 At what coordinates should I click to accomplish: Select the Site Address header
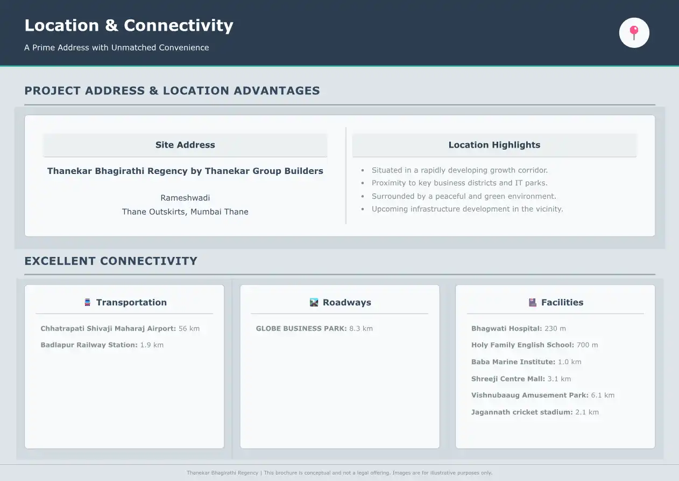(x=185, y=145)
